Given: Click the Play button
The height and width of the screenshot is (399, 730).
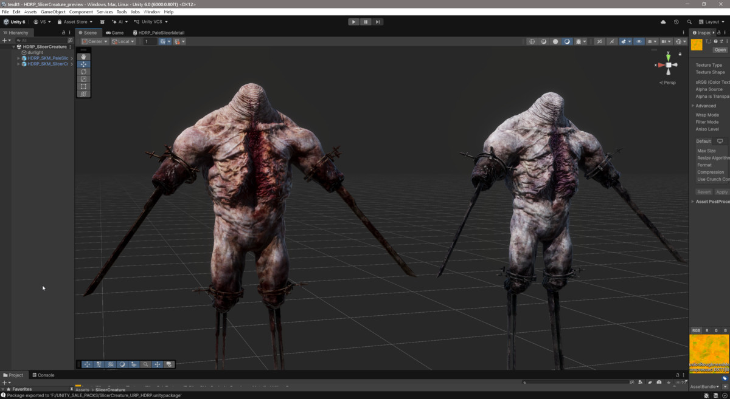Looking at the screenshot, I should [353, 22].
